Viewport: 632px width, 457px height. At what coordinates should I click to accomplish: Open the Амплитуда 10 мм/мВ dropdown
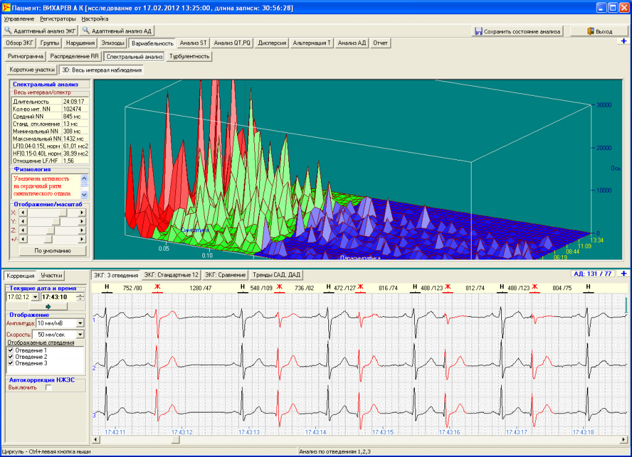point(80,323)
